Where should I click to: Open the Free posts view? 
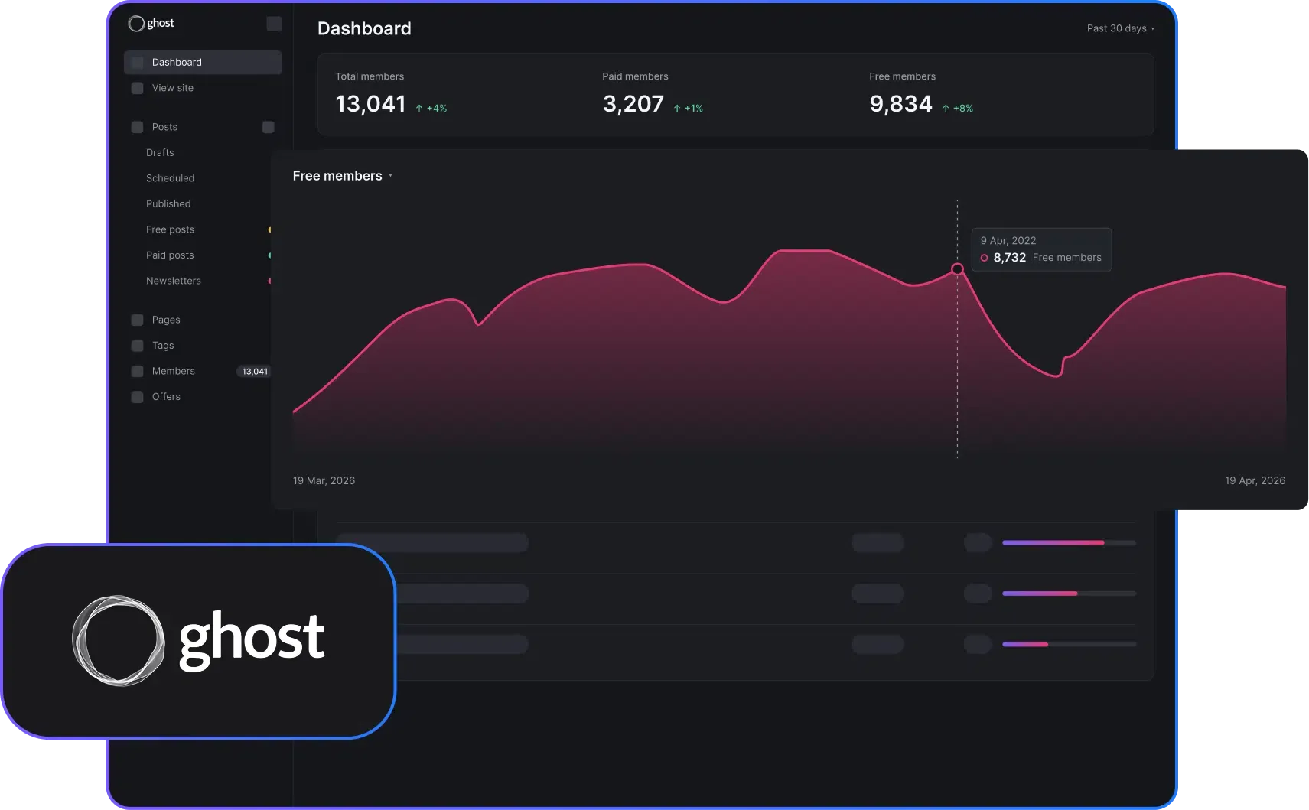[170, 229]
